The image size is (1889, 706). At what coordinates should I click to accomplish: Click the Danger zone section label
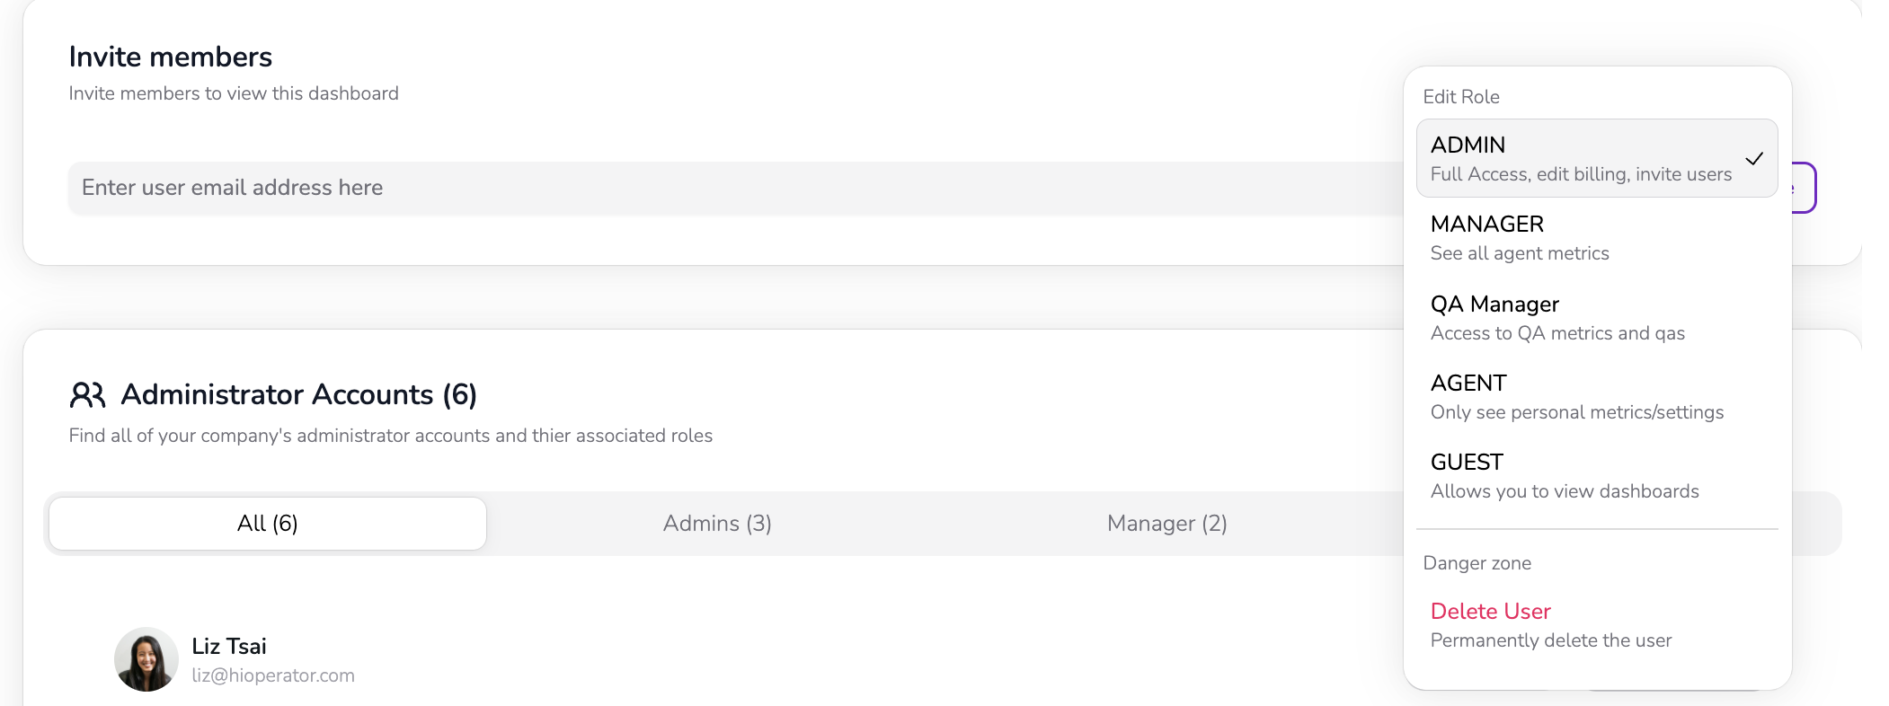coord(1477,563)
